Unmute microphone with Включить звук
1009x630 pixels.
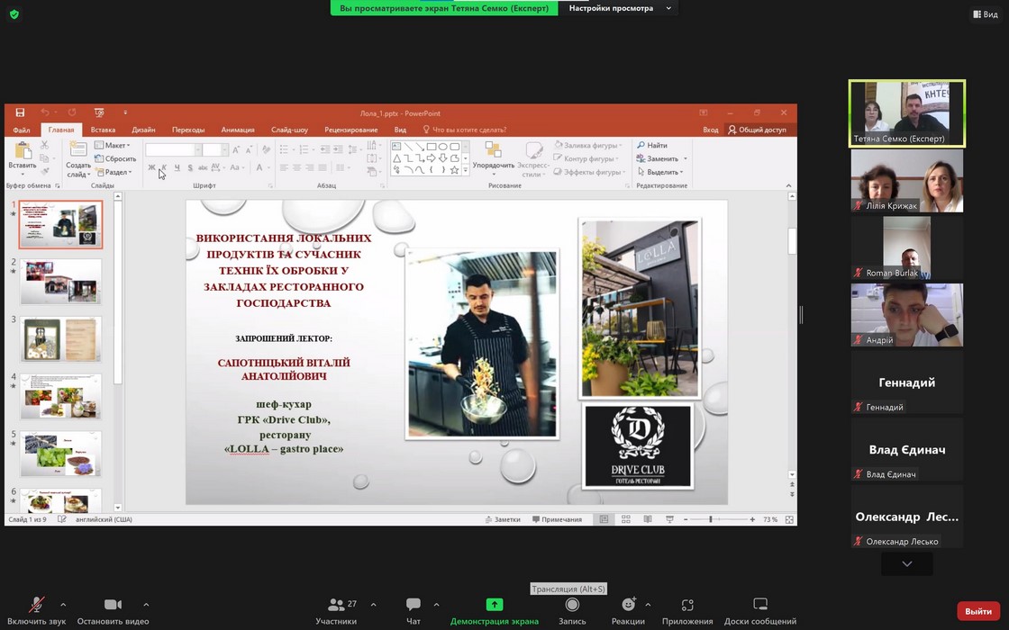click(x=37, y=606)
